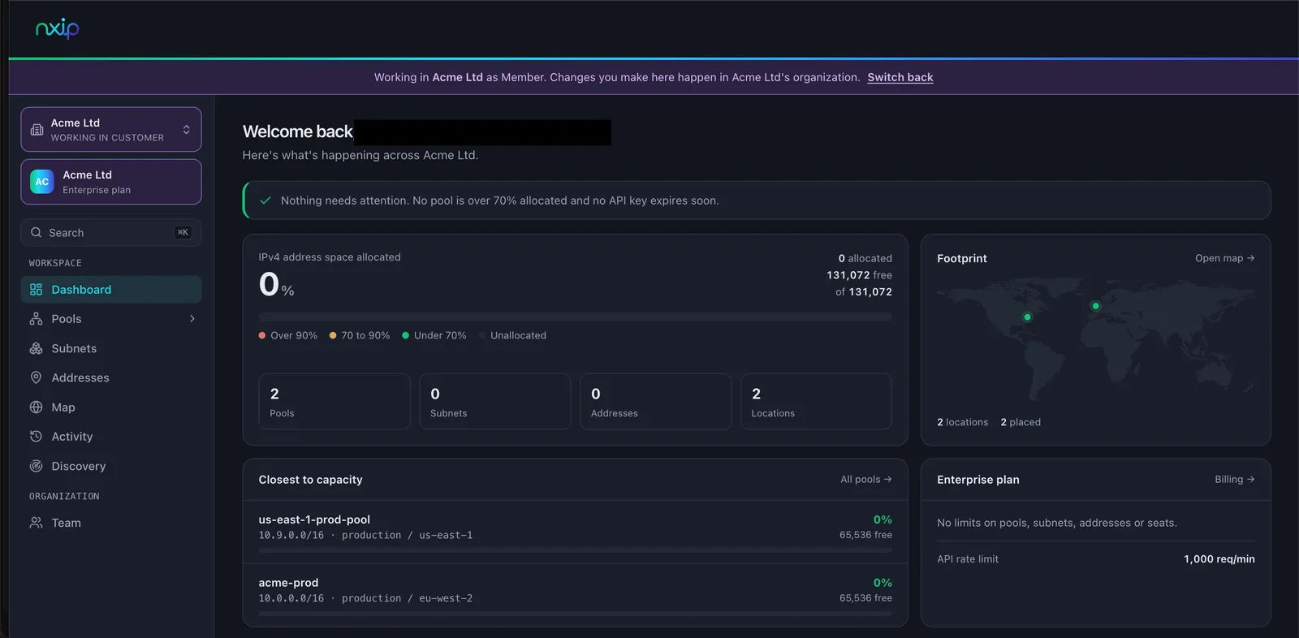Open the acme-prod pool row
Screen dimensions: 1299x638
575,595
